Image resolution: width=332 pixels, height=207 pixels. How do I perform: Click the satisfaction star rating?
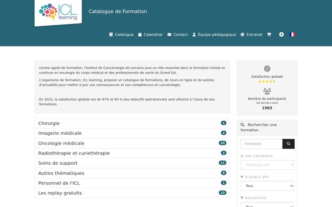[267, 81]
